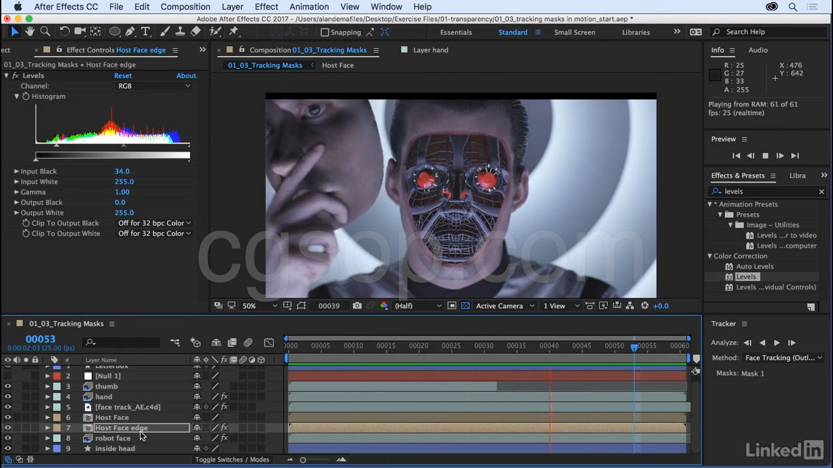Enable the Snapping checkbox
The width and height of the screenshot is (833, 468).
(x=325, y=32)
